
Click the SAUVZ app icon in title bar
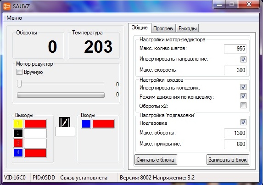[7, 6]
